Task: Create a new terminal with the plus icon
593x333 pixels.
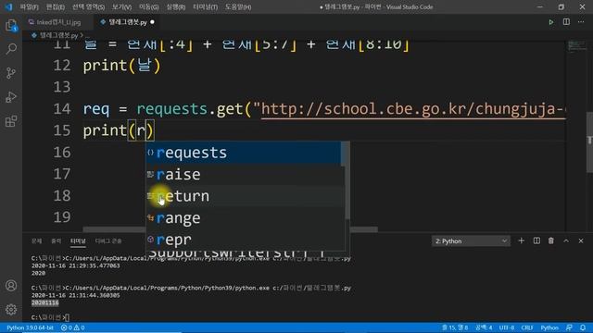Action: click(x=521, y=240)
